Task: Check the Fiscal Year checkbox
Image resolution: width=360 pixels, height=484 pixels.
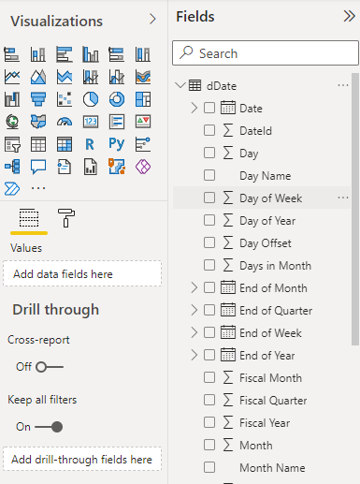Action: pyautogui.click(x=209, y=422)
